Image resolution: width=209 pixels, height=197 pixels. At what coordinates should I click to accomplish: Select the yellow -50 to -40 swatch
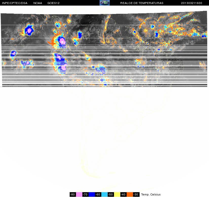pos(117,194)
